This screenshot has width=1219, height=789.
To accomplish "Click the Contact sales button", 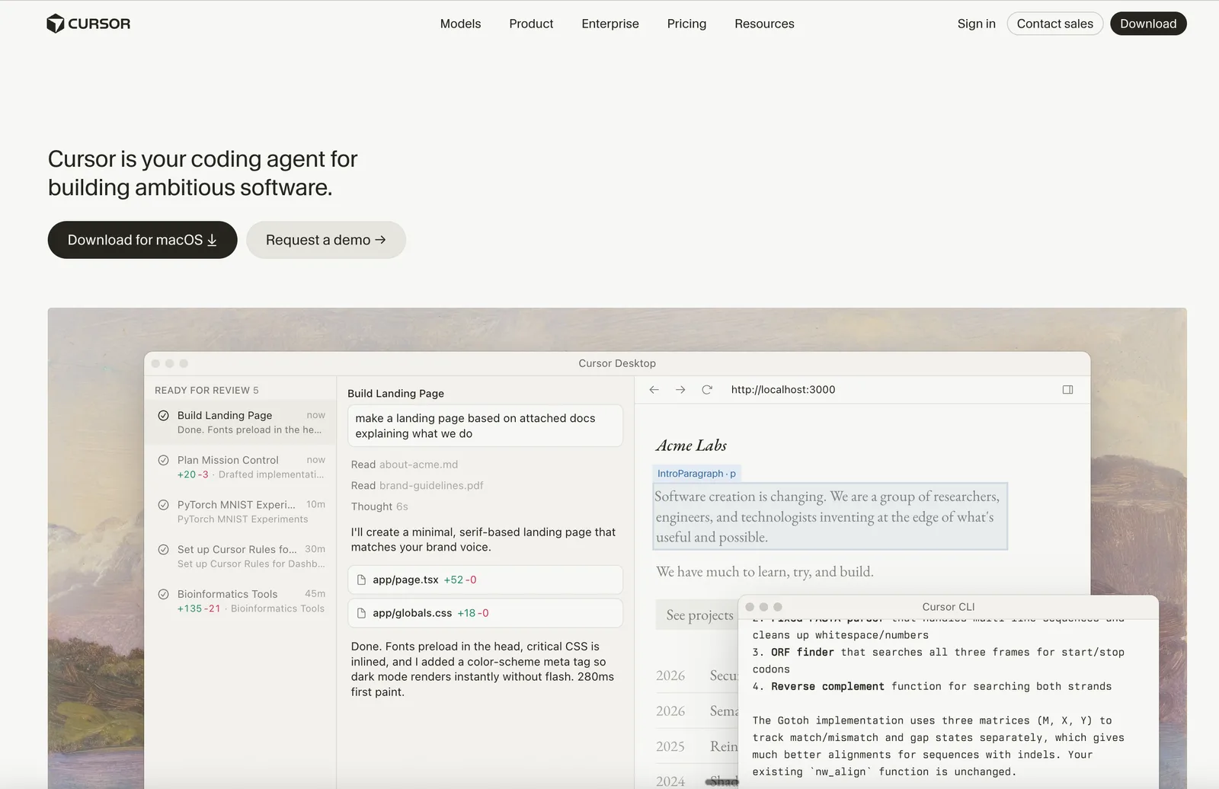I will coord(1054,24).
